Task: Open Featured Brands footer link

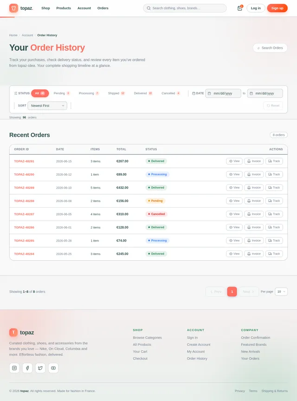Action: (x=254, y=345)
